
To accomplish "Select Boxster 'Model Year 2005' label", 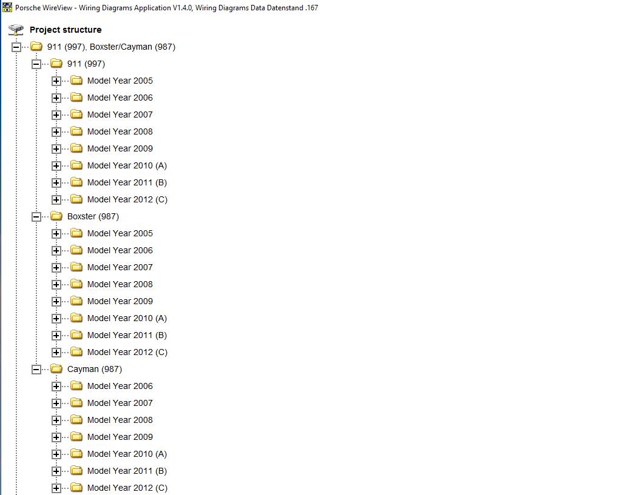I will tap(120, 233).
